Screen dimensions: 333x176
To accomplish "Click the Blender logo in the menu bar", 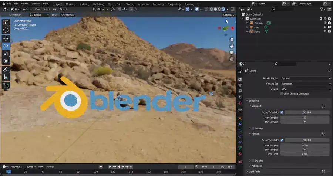I will pos(3,4).
